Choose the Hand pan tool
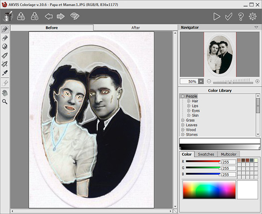262x214 pixels. click(5, 93)
